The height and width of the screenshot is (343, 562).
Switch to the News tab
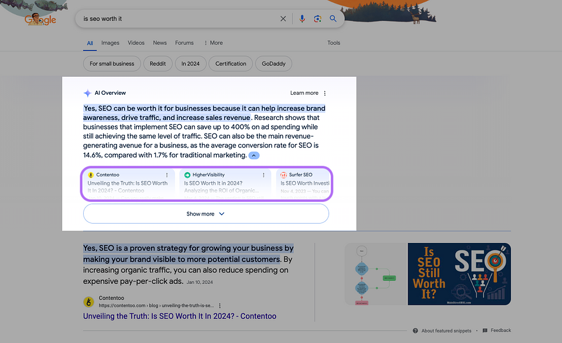coord(159,43)
